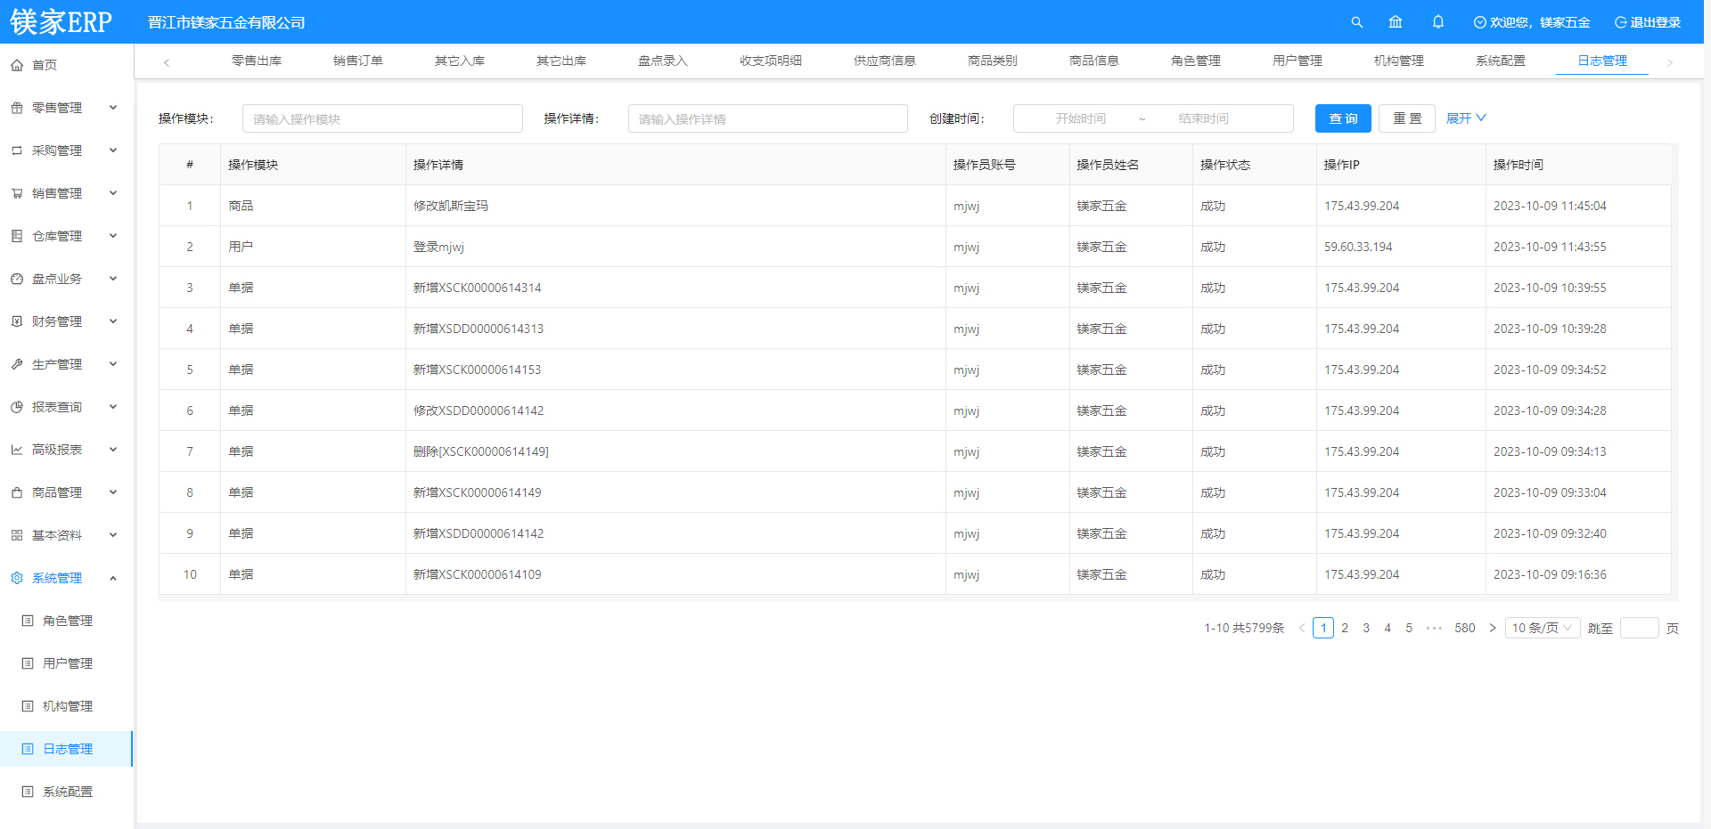The image size is (1711, 829).
Task: Click the 基本资料 grid icon
Action: point(17,535)
